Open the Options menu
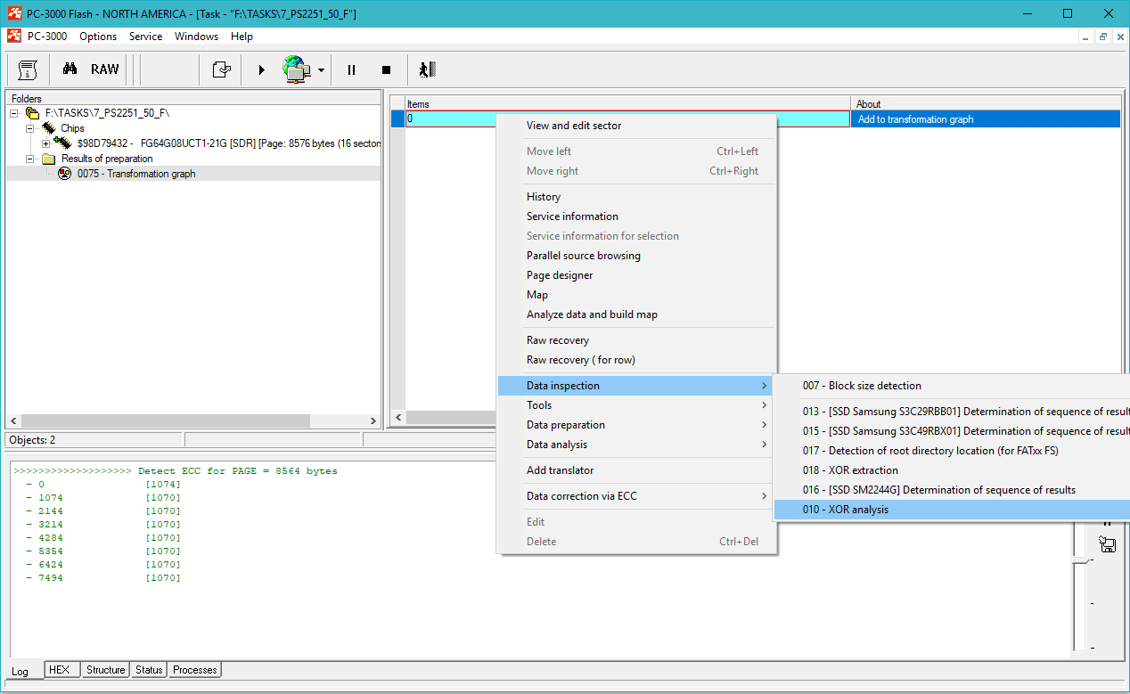1130x694 pixels. (98, 37)
